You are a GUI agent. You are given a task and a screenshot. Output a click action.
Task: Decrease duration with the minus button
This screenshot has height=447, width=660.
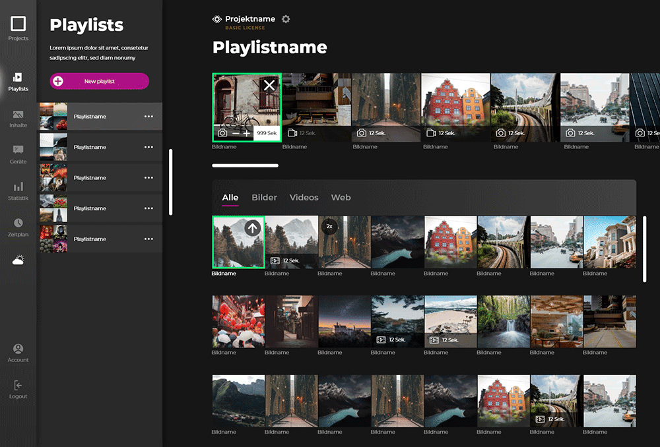pyautogui.click(x=236, y=133)
